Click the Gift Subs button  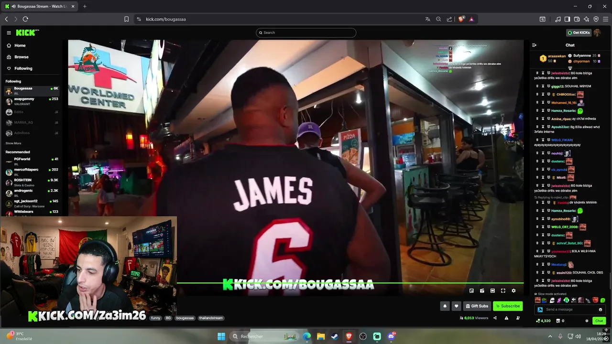(477, 306)
